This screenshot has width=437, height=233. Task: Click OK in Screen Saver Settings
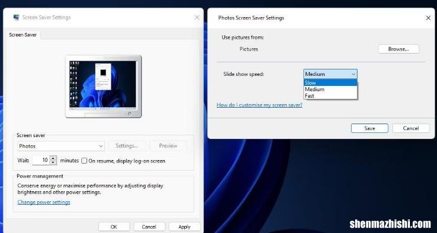(x=114, y=227)
